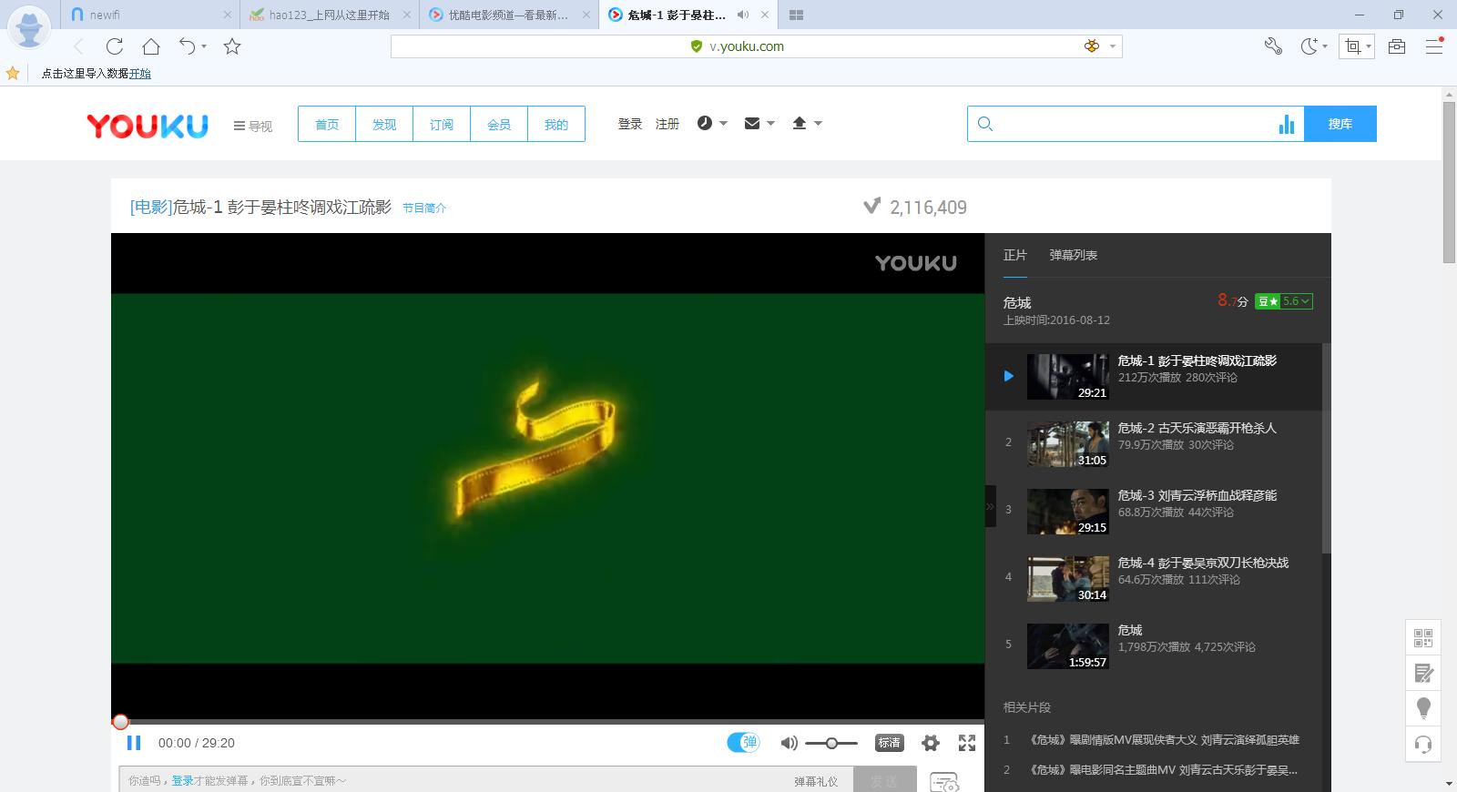The height and width of the screenshot is (792, 1457).
Task: Change the 标清 video quality setting
Action: coord(889,743)
